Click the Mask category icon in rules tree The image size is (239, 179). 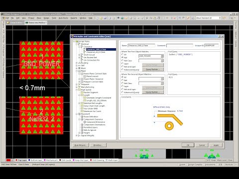79,68
